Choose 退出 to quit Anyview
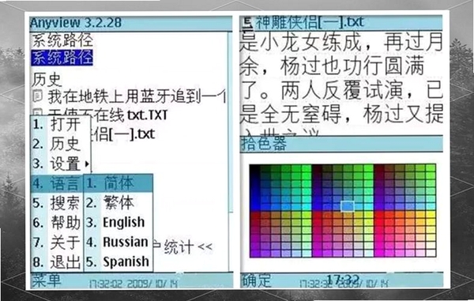This screenshot has height=301, width=474. click(57, 262)
